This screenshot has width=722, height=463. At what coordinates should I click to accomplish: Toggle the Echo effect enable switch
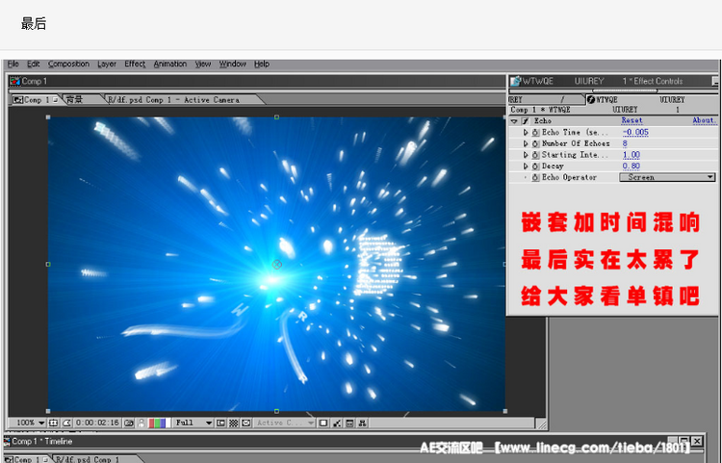[x=526, y=121]
